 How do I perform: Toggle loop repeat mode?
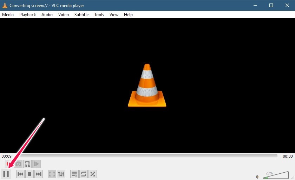click(84, 174)
